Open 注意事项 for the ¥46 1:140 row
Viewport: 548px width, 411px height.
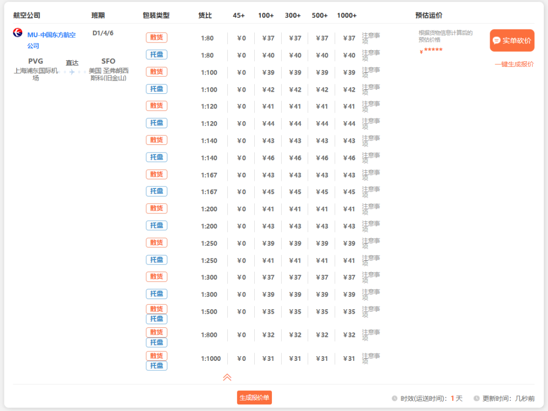coord(370,158)
